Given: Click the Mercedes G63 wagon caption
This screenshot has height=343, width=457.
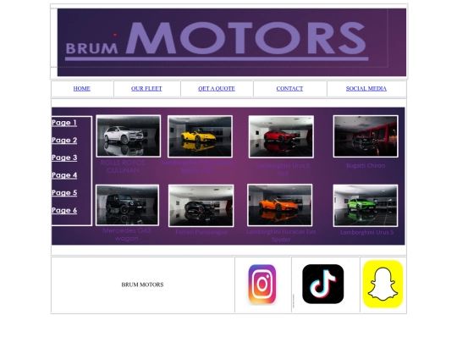Looking at the screenshot, I should pos(127,235).
